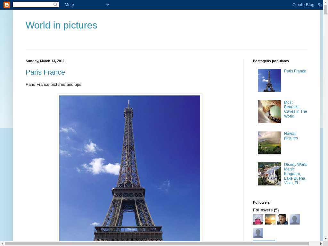Click the search magnifier icon
Viewport: 328px width, 246px height.
(55, 4)
